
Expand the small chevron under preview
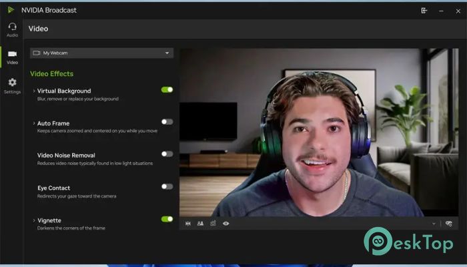click(x=434, y=224)
